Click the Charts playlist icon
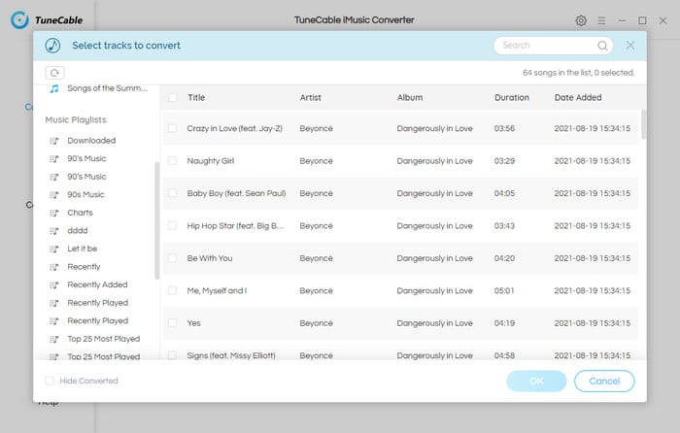This screenshot has height=433, width=680. 53,213
